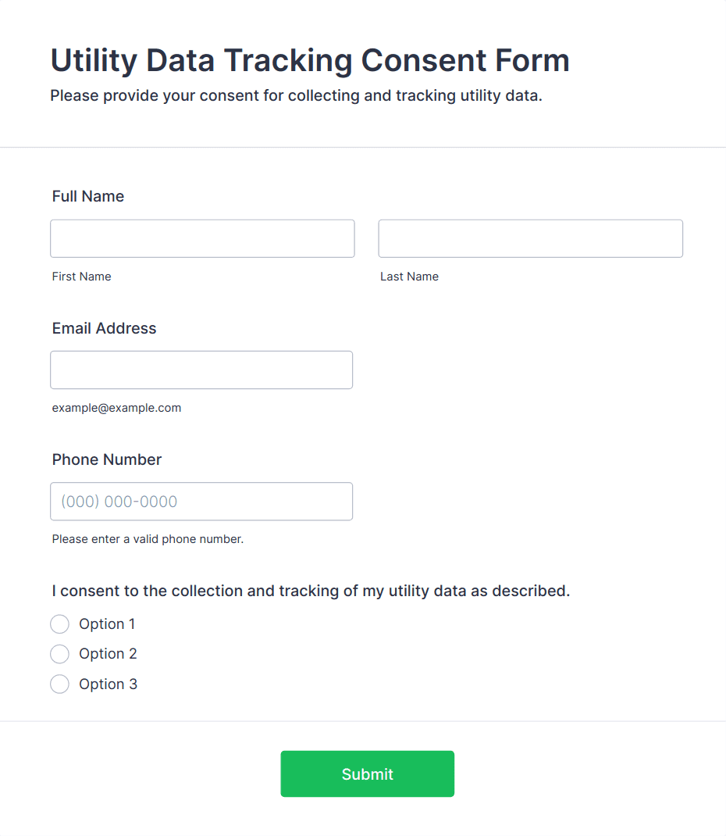Screen dimensions: 726x836
Task: Click the 'Full Name' field label
Action: (88, 196)
